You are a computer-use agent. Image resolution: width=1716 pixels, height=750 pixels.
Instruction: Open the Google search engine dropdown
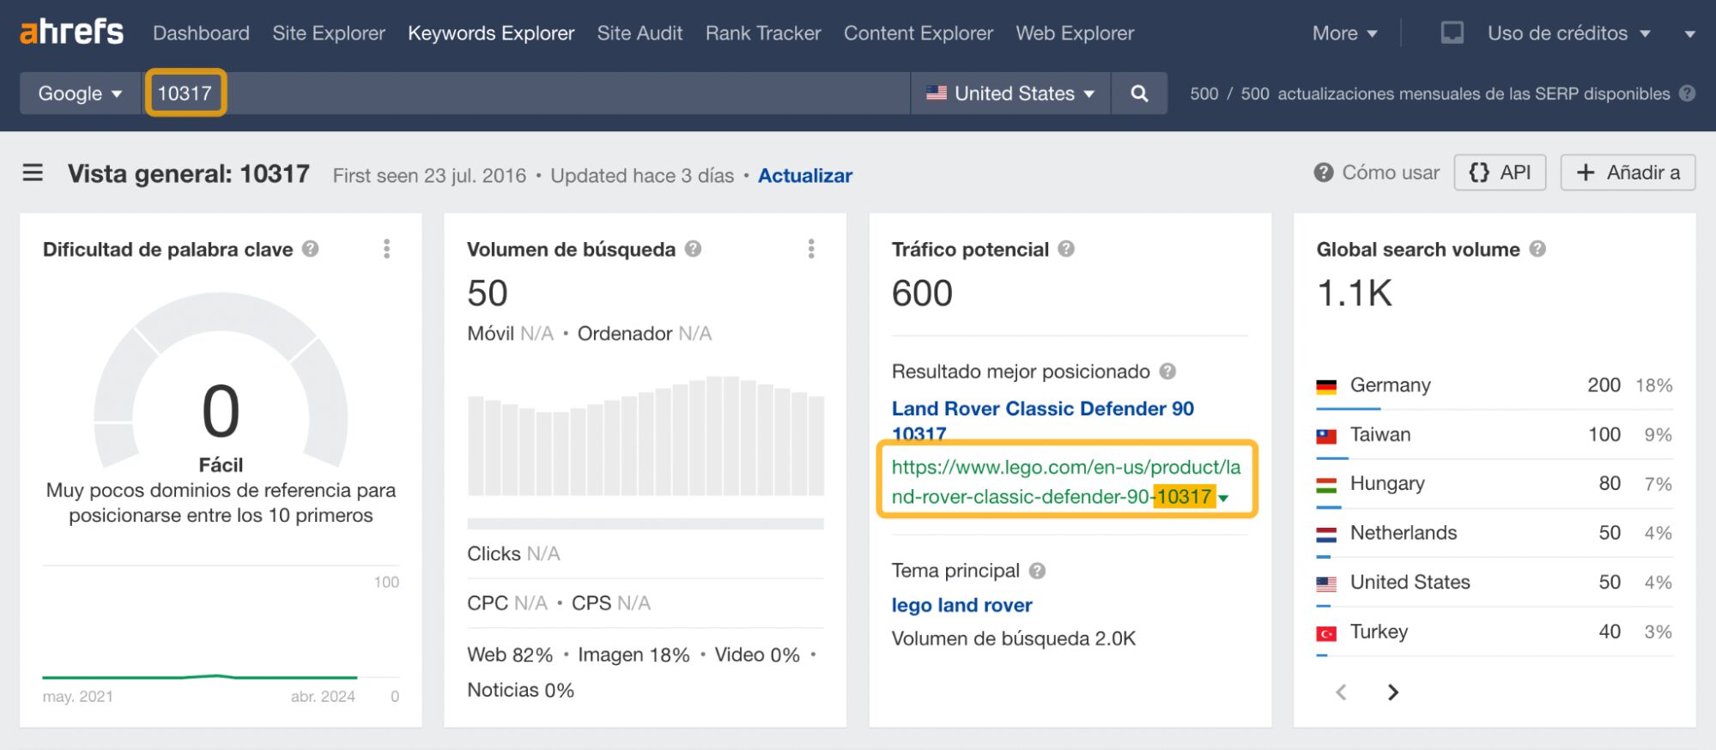pyautogui.click(x=80, y=94)
